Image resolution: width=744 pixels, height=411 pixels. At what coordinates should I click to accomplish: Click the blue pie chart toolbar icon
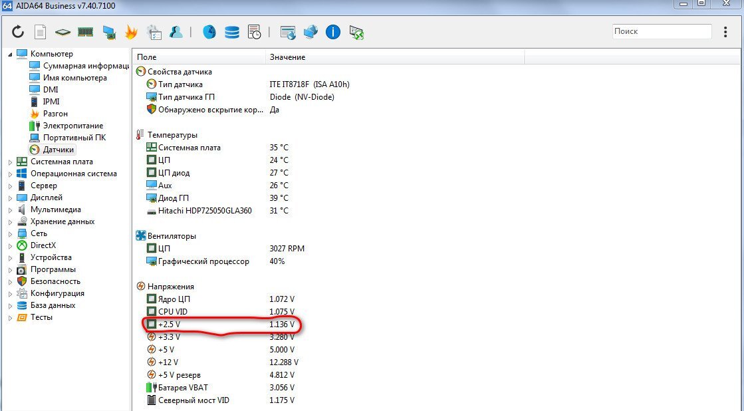[209, 32]
